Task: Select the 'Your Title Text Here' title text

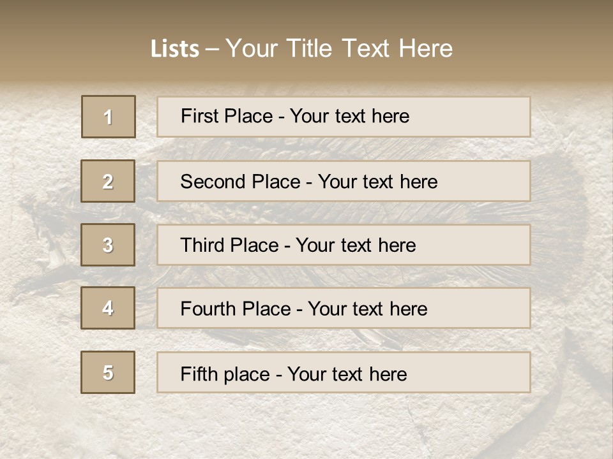Action: pos(339,48)
